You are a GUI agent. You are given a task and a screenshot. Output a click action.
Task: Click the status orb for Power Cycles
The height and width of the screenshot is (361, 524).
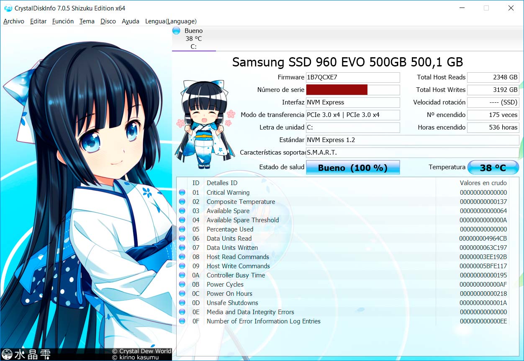point(182,285)
